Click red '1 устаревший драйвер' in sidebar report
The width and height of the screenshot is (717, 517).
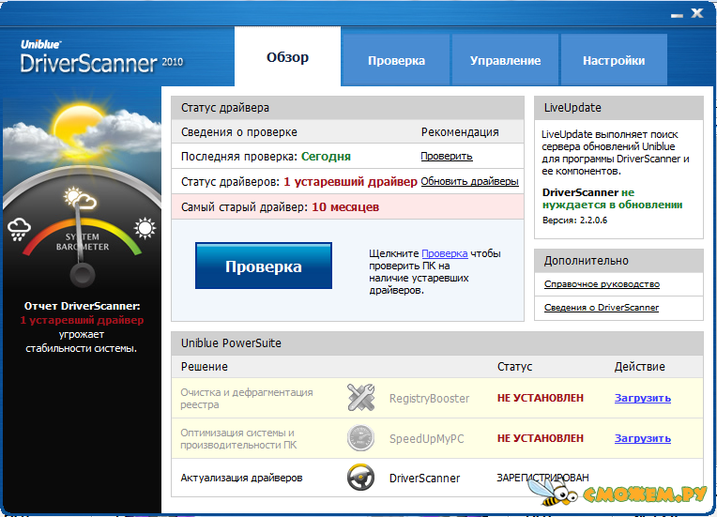(x=82, y=320)
